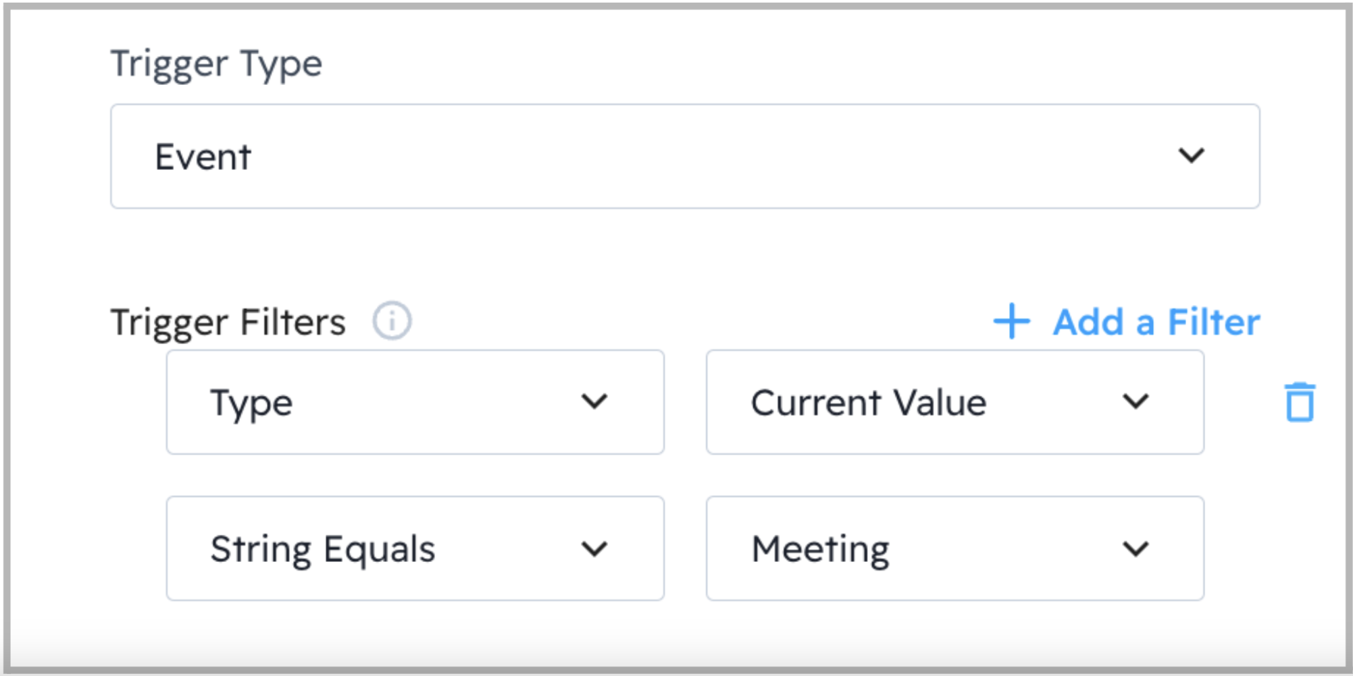
Task: Click the String Equals text
Action: tap(323, 549)
